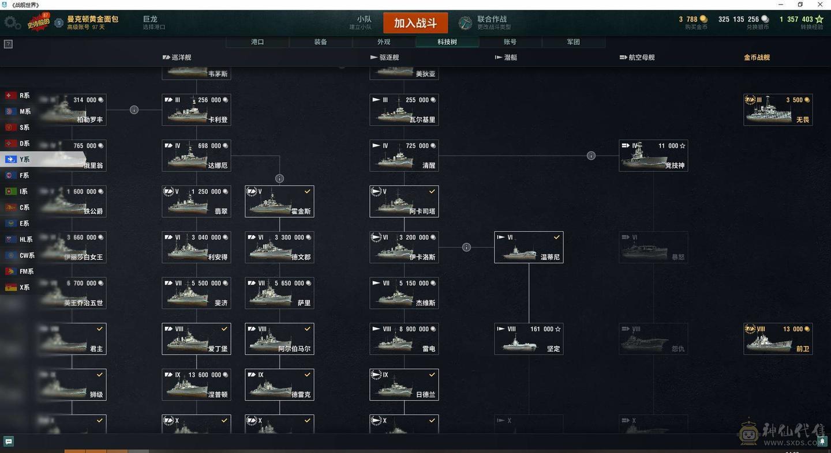Select the C系 nation flag
Screen dimensions: 831x453
click(10, 207)
